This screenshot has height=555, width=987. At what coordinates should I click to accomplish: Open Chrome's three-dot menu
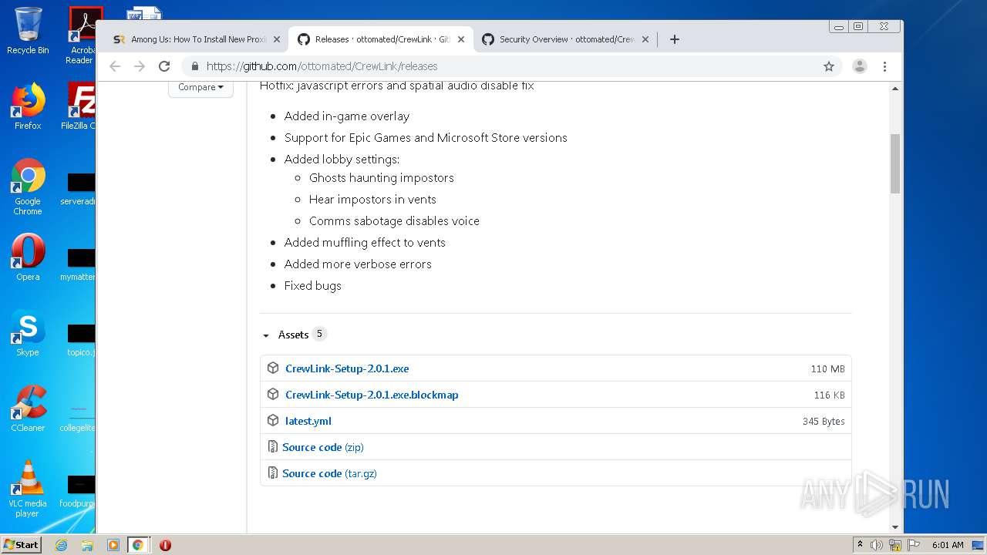(885, 66)
